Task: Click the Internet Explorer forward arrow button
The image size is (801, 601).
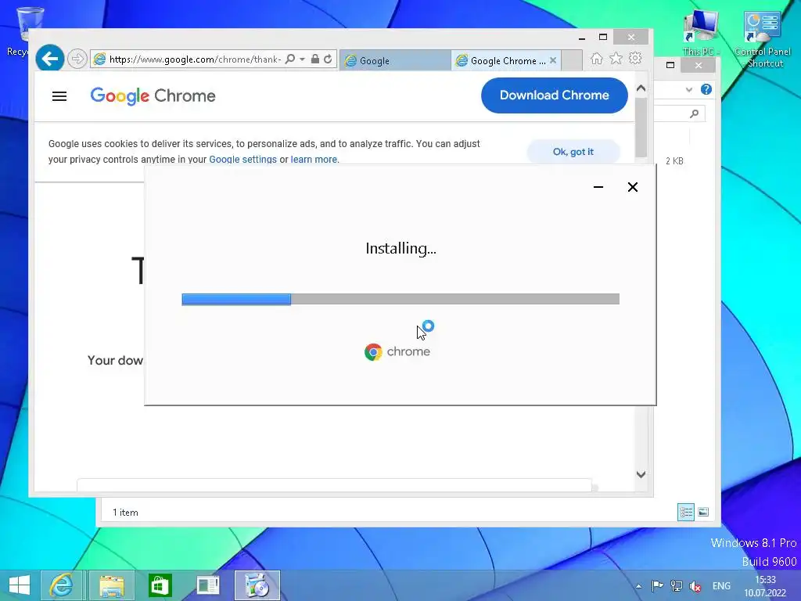Action: (77, 59)
